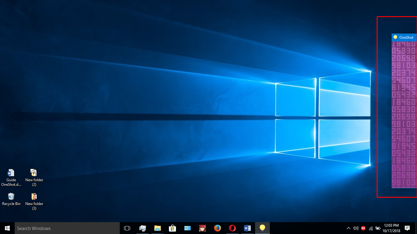This screenshot has width=417, height=234.
Task: Open the Wi-Fi network tray icon
Action: (371, 228)
